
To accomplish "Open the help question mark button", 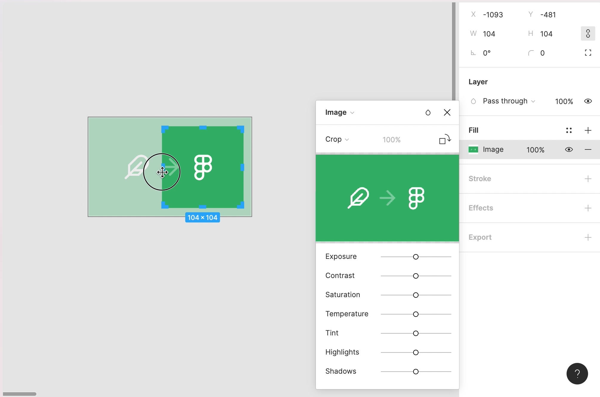I will tap(577, 373).
